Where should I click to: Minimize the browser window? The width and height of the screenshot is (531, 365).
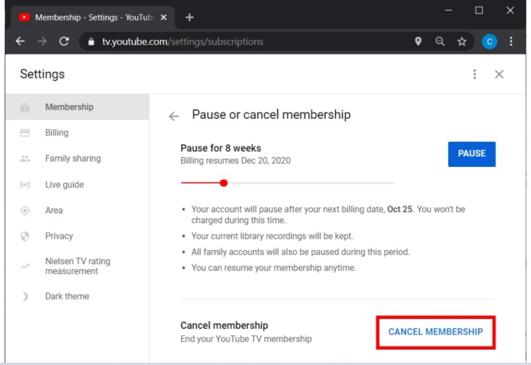(449, 11)
